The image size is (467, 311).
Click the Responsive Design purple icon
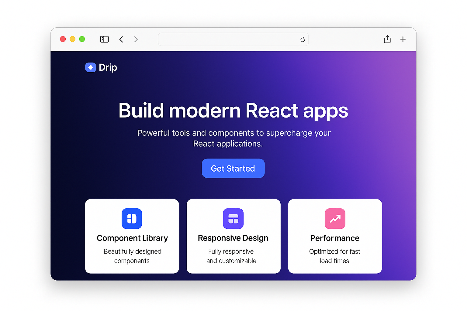pos(233,219)
